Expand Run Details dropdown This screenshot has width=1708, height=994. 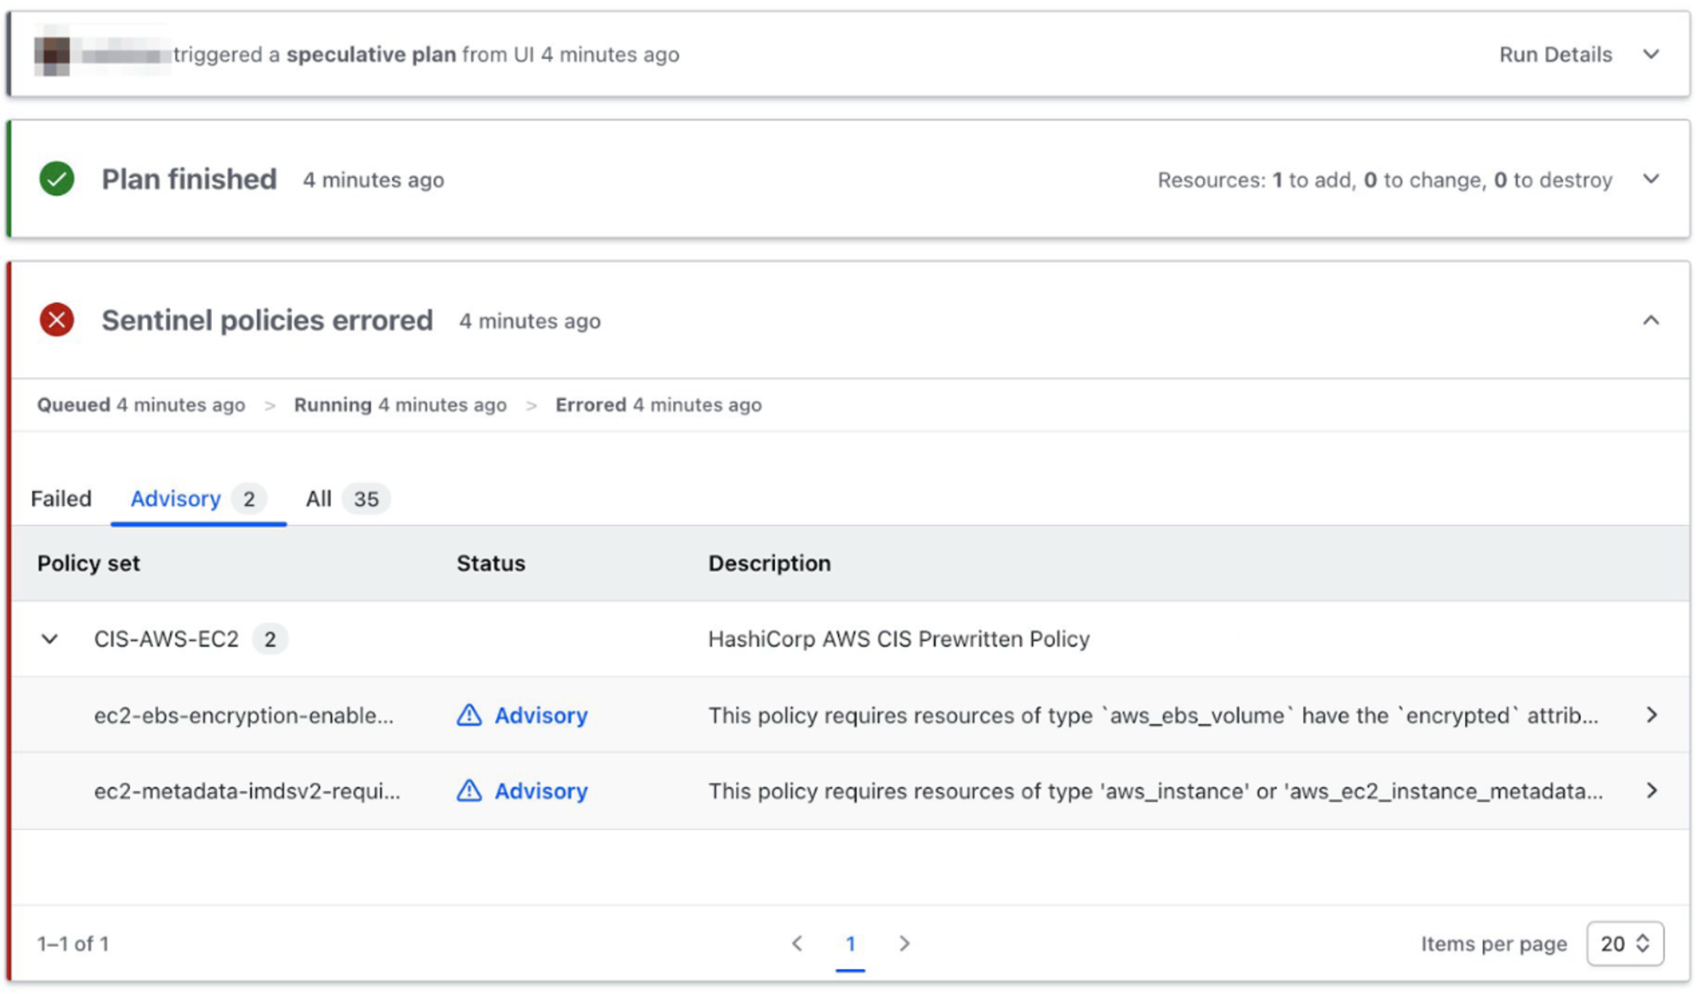point(1651,55)
